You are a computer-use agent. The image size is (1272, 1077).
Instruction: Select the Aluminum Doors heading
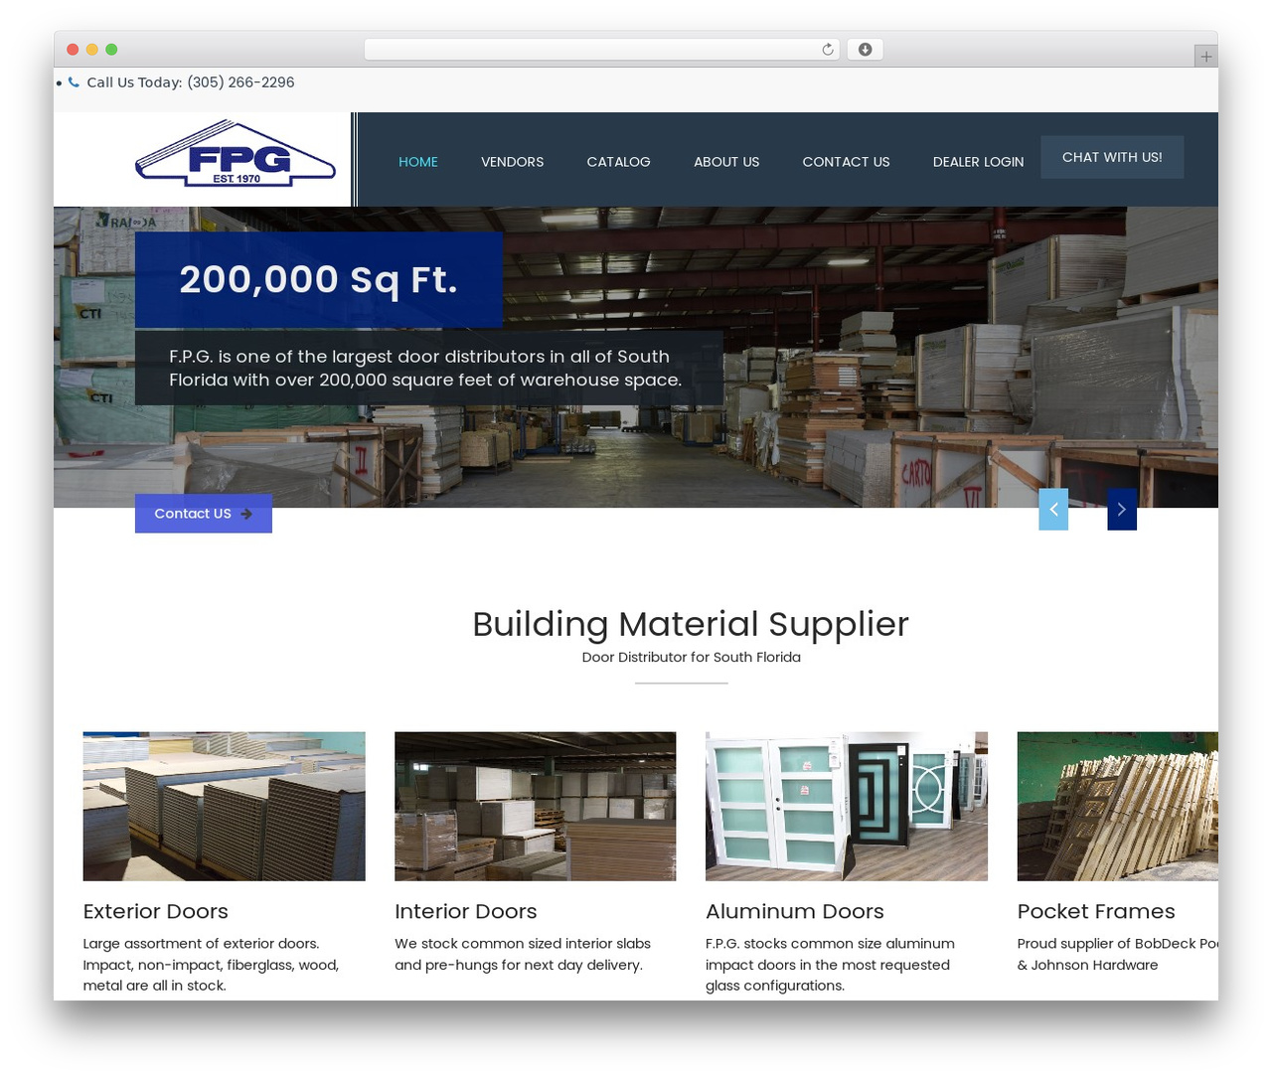click(x=795, y=911)
